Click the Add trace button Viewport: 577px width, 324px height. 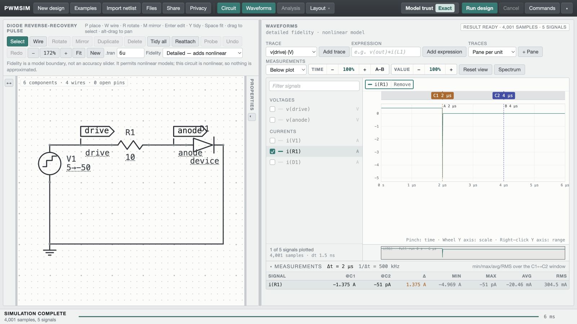click(x=334, y=52)
